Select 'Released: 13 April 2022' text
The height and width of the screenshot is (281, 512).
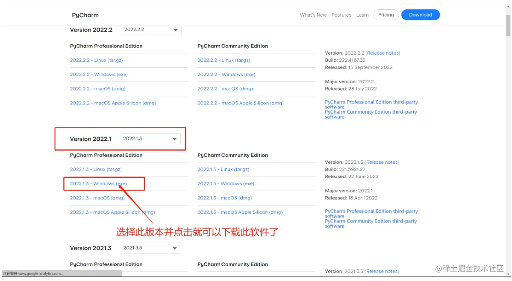351,198
